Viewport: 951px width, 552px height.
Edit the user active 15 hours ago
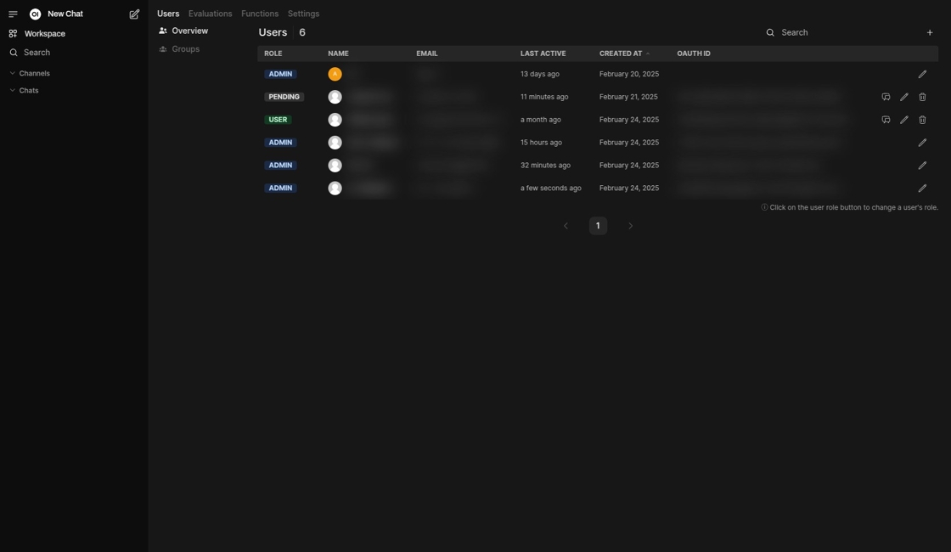(922, 143)
